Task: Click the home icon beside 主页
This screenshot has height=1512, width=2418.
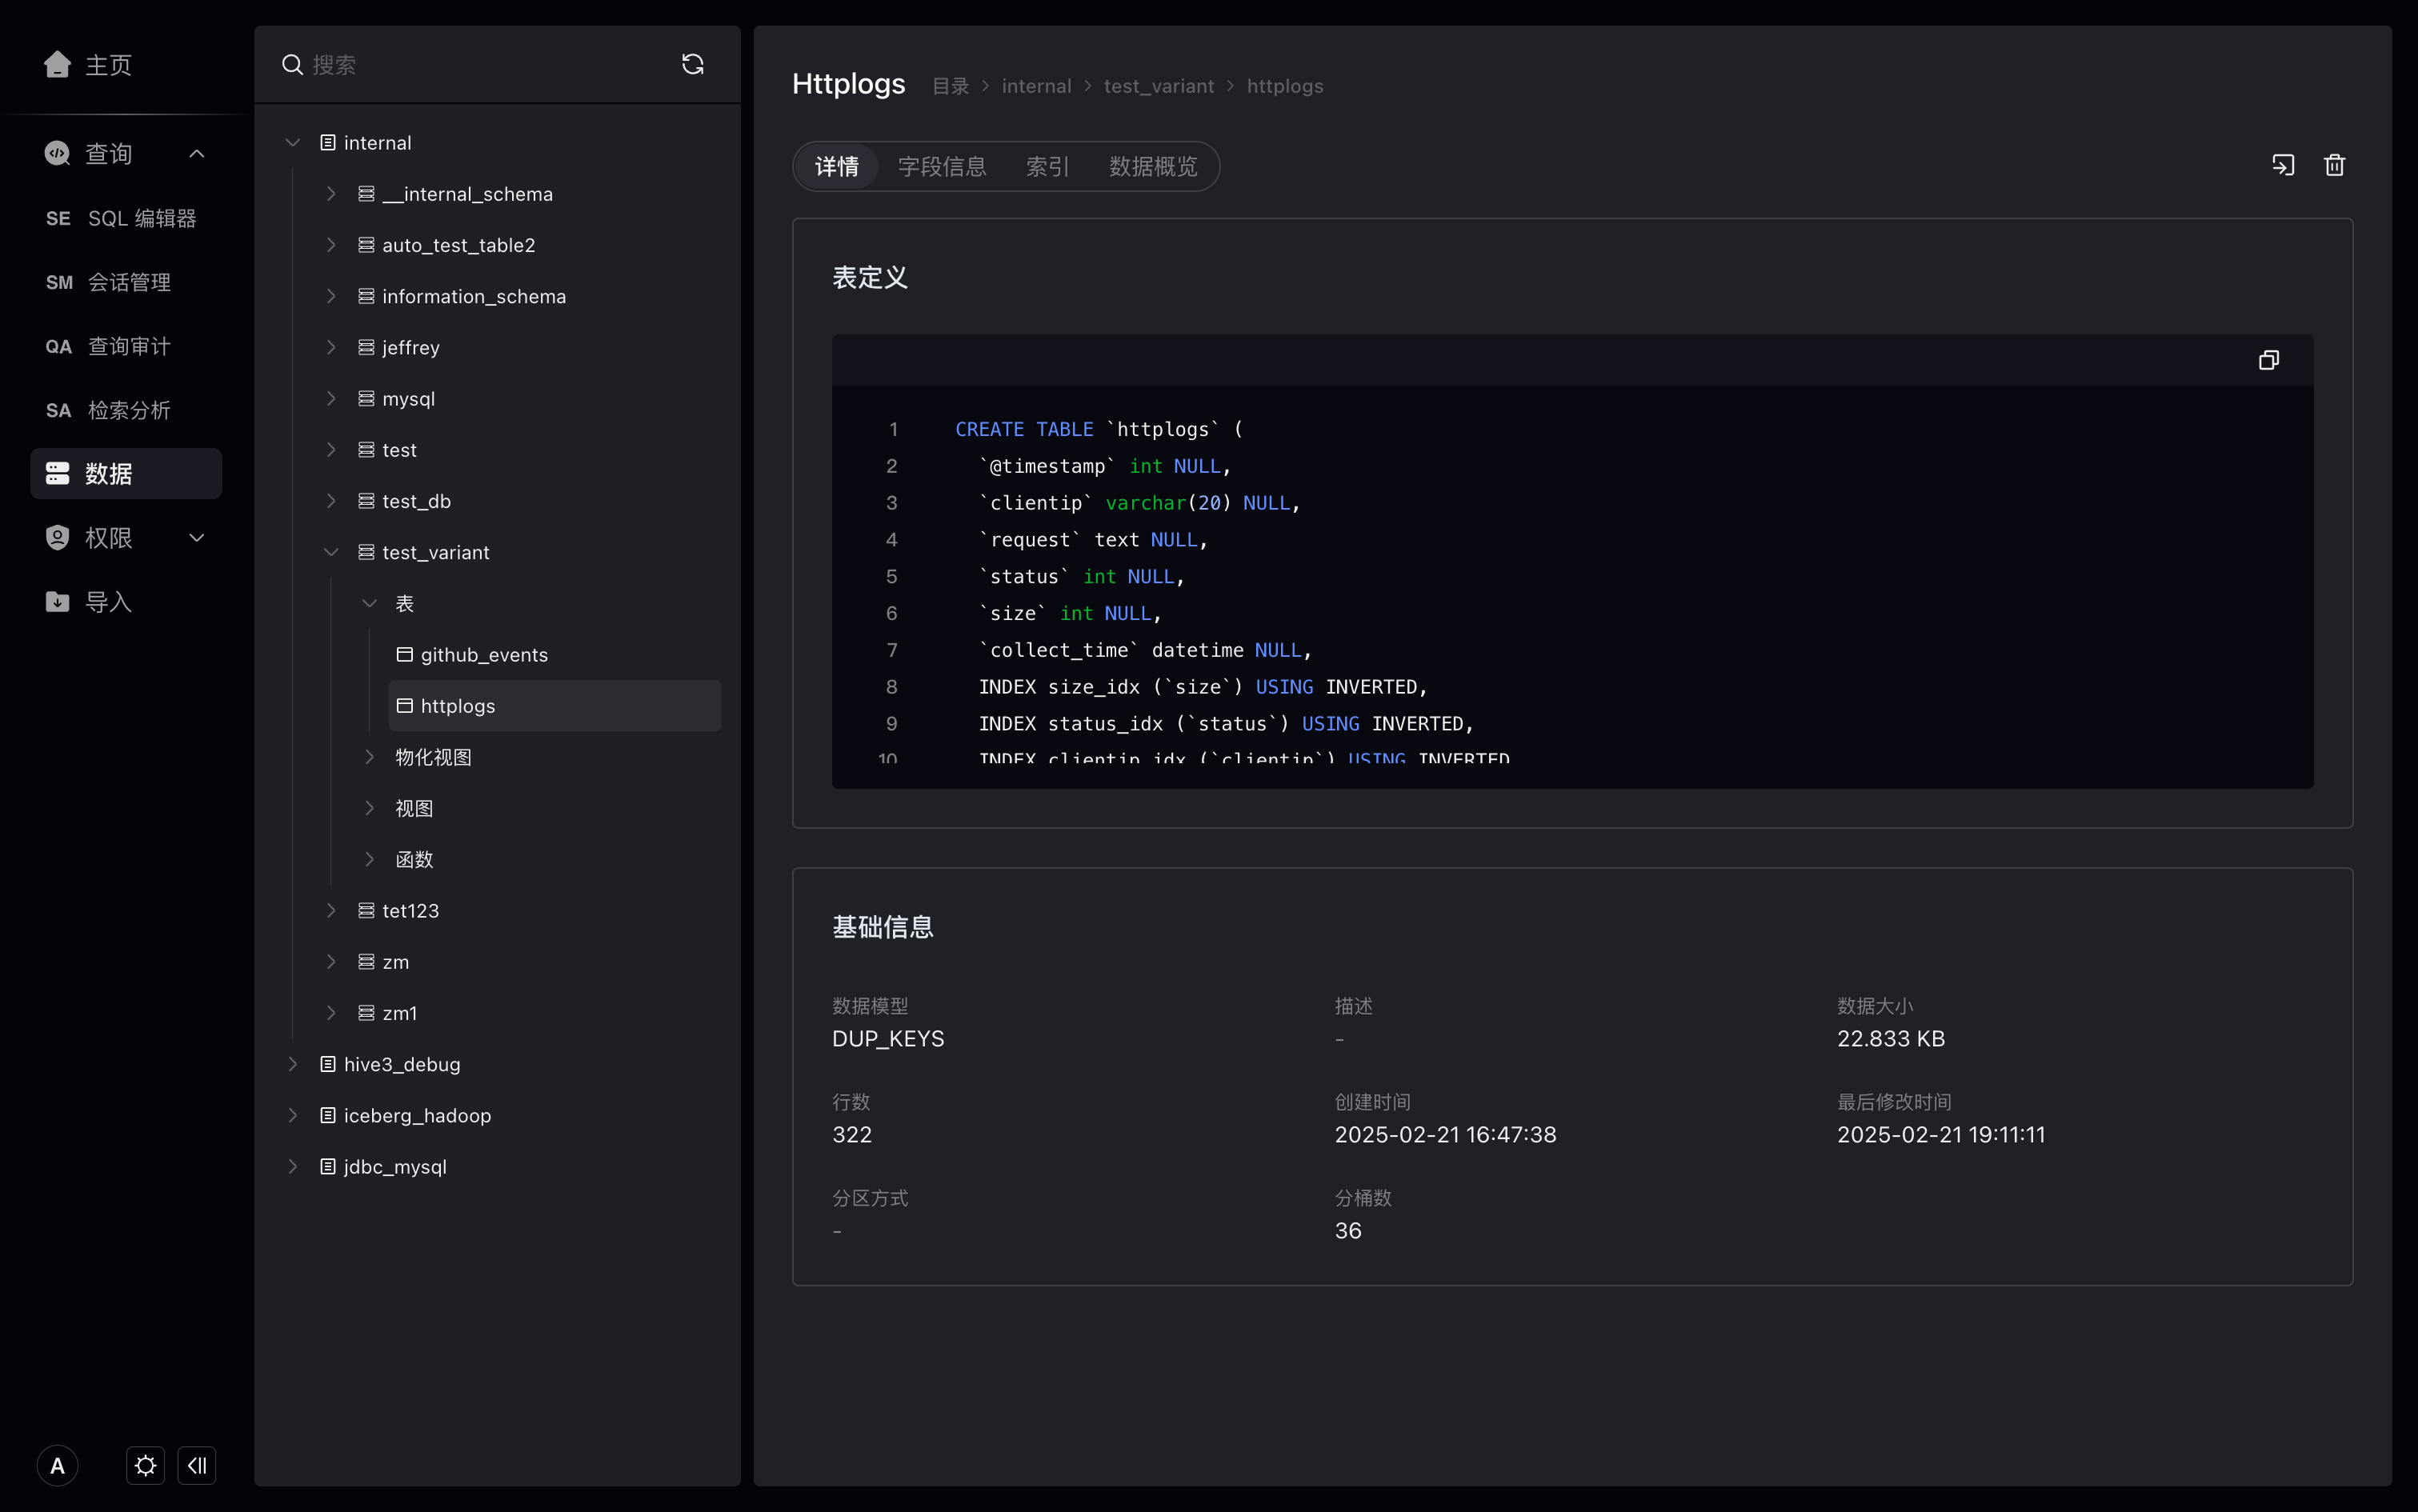Action: point(57,64)
